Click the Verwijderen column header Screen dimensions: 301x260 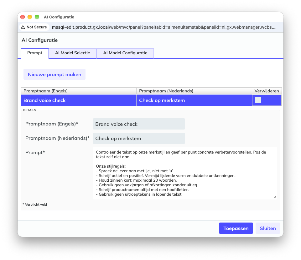pyautogui.click(x=267, y=91)
